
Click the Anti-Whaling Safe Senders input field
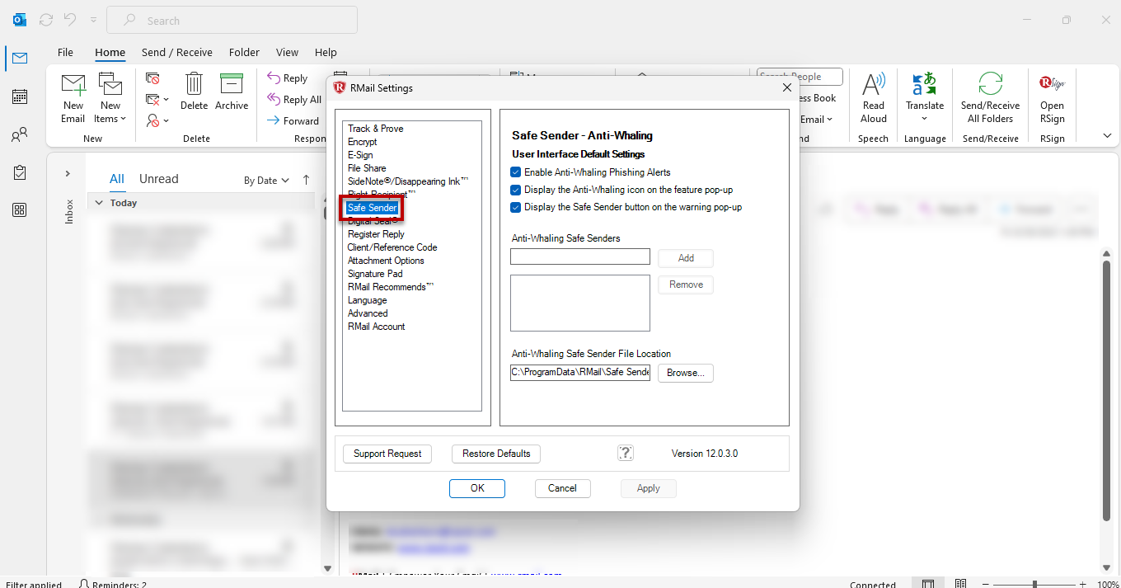580,256
